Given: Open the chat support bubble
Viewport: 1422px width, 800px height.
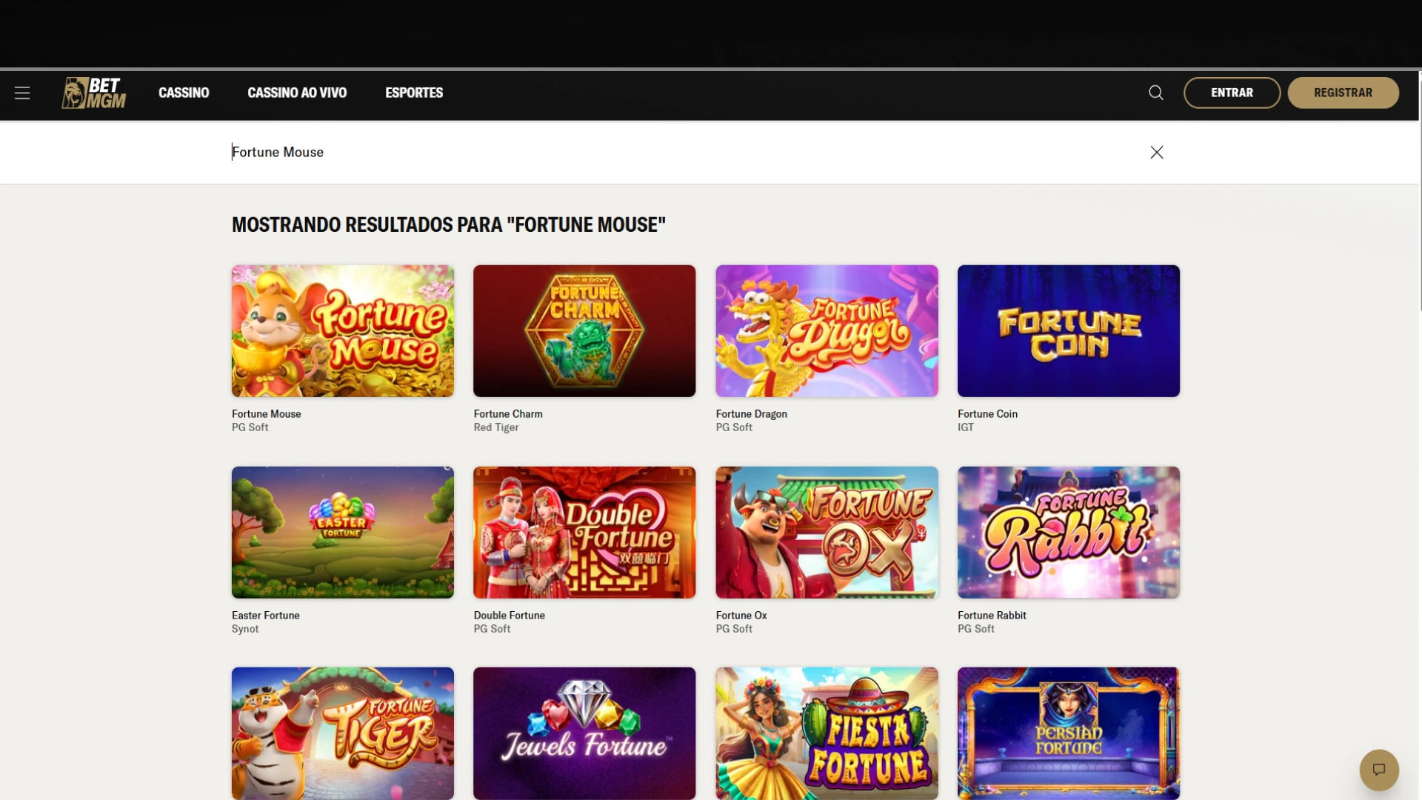Looking at the screenshot, I should [x=1379, y=770].
